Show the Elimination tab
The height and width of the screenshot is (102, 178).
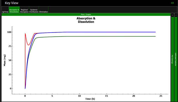[43, 12]
